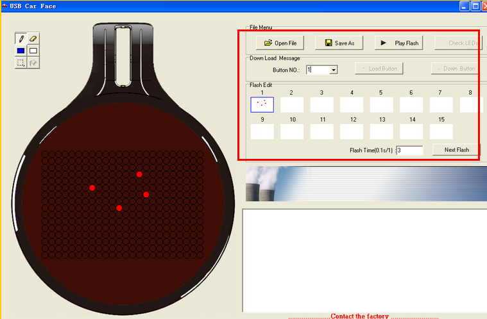
Task: Click the Flash Time input field
Action: click(410, 151)
